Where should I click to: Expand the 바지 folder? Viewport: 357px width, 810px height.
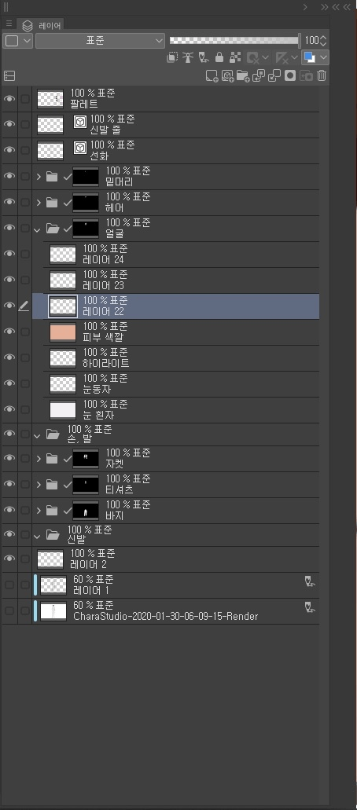click(39, 511)
